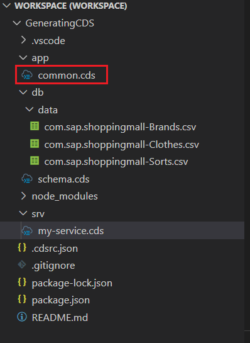The image size is (250, 343).
Task: Open com.sap.shoppingmall-Brands.csv
Action: [120, 127]
